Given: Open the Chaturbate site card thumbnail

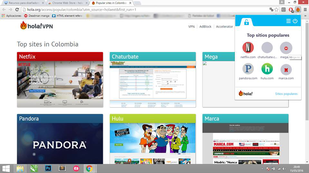Looking at the screenshot, I should click(153, 84).
